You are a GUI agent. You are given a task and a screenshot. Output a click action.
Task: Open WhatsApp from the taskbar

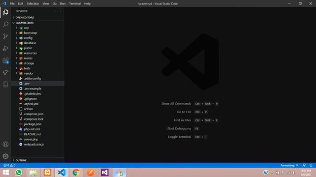(x=19, y=173)
